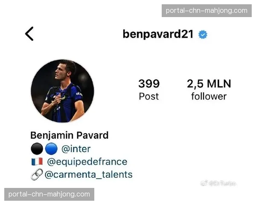256x205 pixels.
Task: Click the chain link emoji icon
Action: (37, 174)
